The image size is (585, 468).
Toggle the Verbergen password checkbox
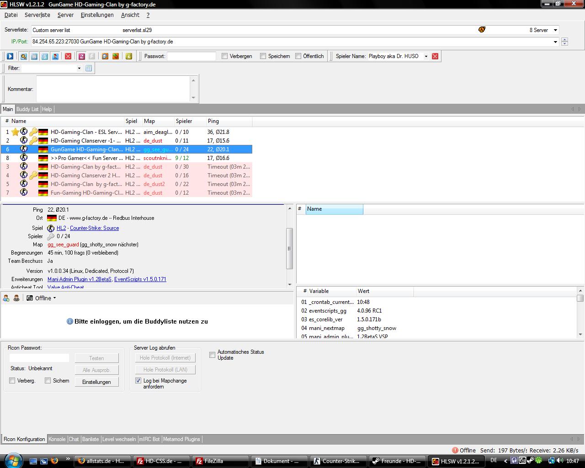click(x=224, y=56)
